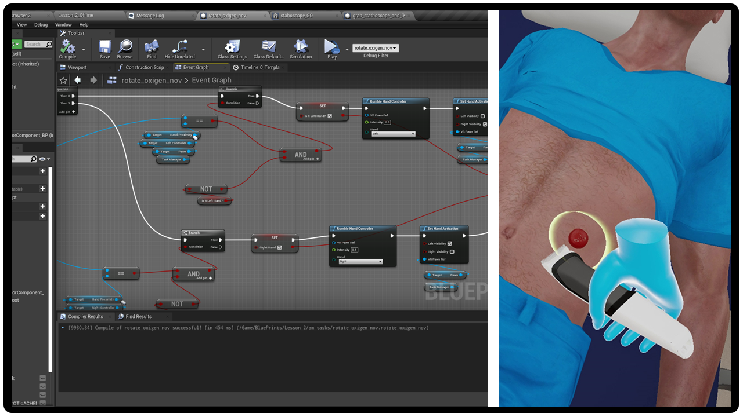The height and width of the screenshot is (417, 743).
Task: Toggle Right Hand checkbox on lower SET node
Action: 280,247
